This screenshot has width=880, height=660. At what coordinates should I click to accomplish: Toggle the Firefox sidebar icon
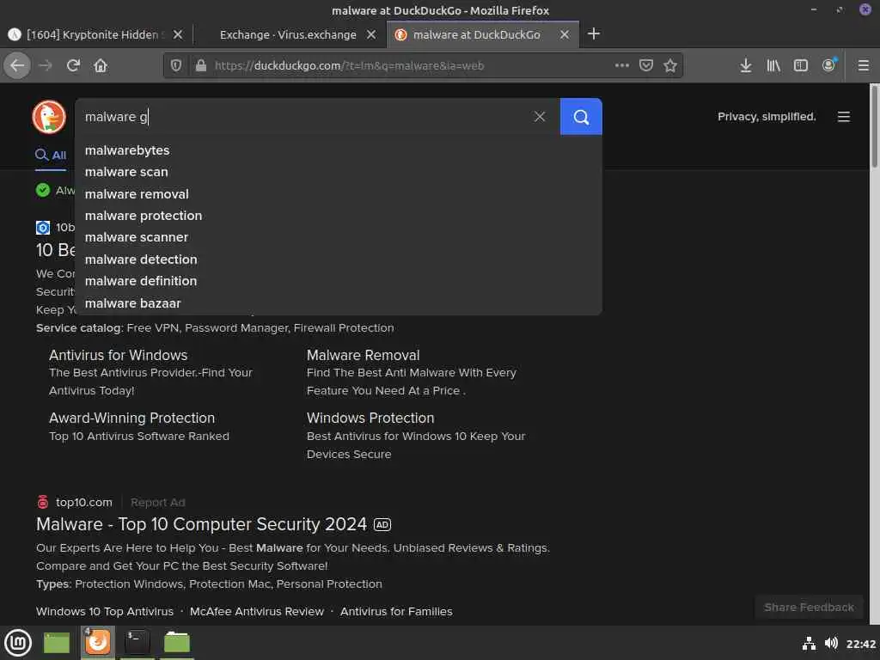tap(801, 65)
